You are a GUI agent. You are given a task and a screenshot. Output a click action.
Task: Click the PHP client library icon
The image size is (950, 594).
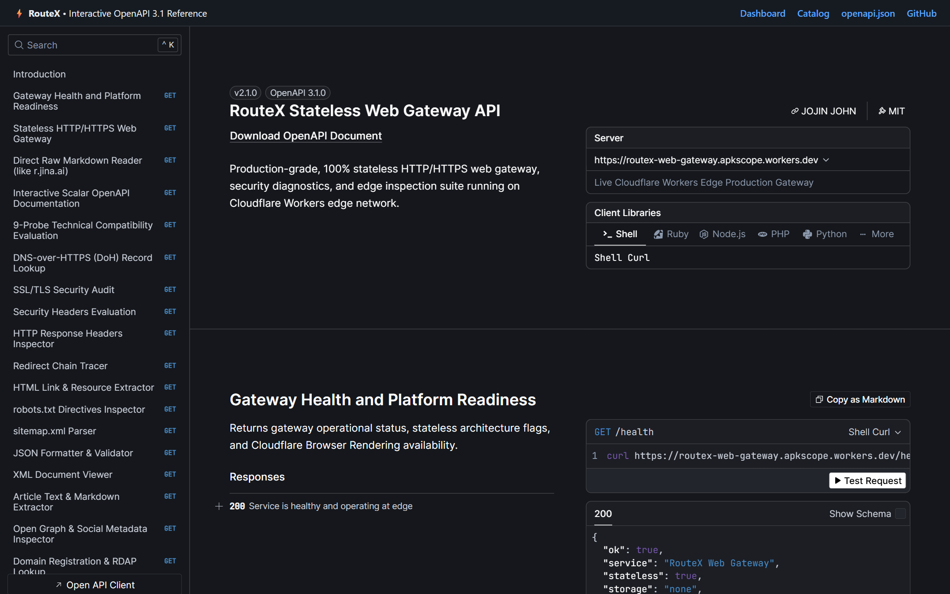[763, 234]
